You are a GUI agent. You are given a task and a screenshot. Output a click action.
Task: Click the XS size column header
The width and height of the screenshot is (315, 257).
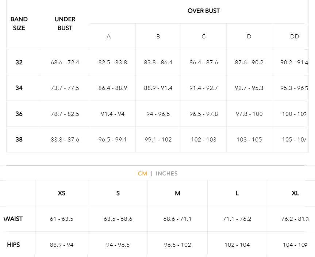point(62,193)
